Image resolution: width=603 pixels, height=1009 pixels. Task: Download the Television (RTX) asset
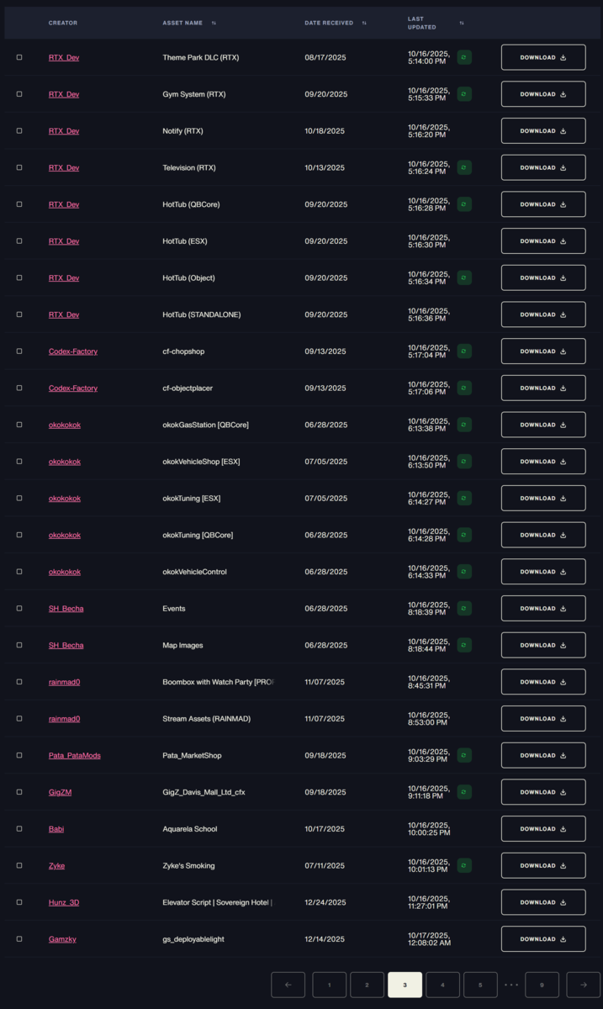[543, 167]
